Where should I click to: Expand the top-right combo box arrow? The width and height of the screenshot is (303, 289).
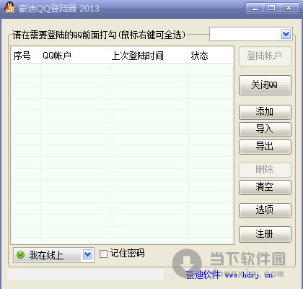pos(286,34)
